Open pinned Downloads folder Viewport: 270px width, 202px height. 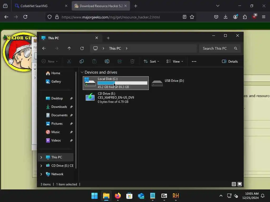(x=56, y=107)
